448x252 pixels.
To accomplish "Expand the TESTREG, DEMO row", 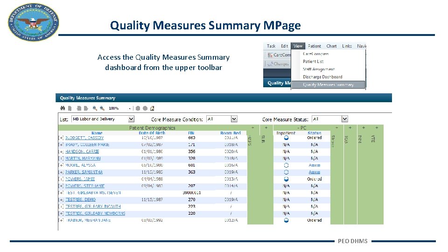I will click(61, 199).
